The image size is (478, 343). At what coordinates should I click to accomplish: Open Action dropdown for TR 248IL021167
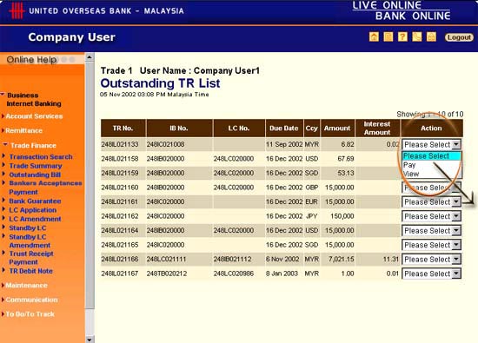pyautogui.click(x=431, y=274)
